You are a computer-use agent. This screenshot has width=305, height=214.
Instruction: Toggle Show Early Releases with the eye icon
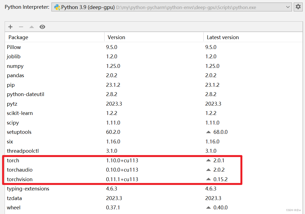42,27
